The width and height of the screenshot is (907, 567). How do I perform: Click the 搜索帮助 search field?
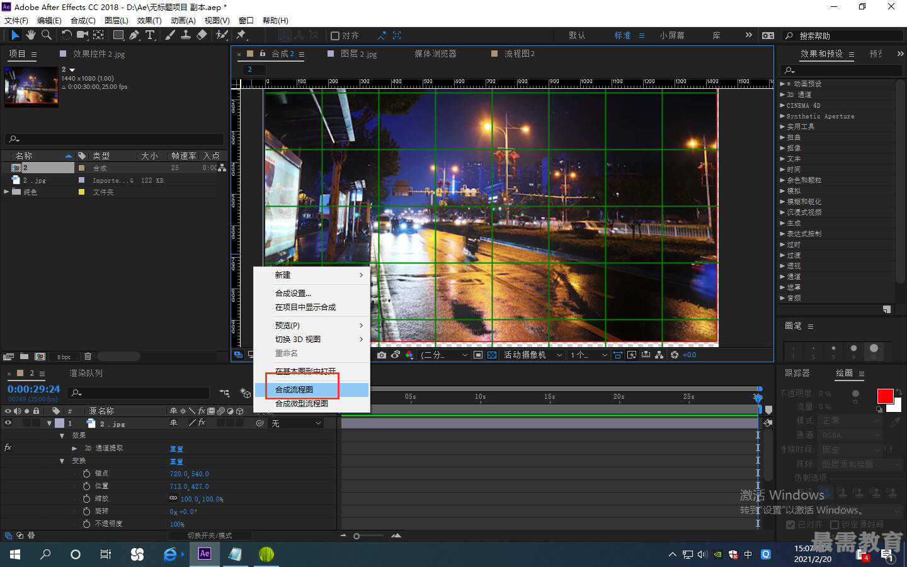pos(844,36)
